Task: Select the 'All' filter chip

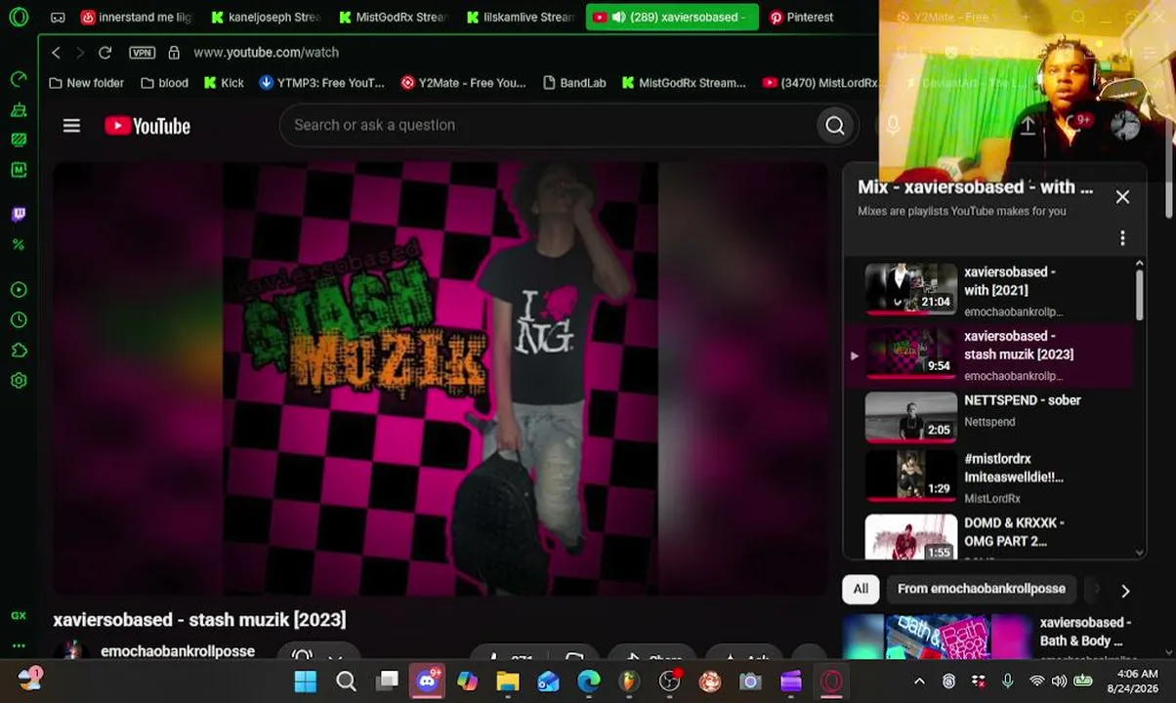Action: click(x=861, y=589)
